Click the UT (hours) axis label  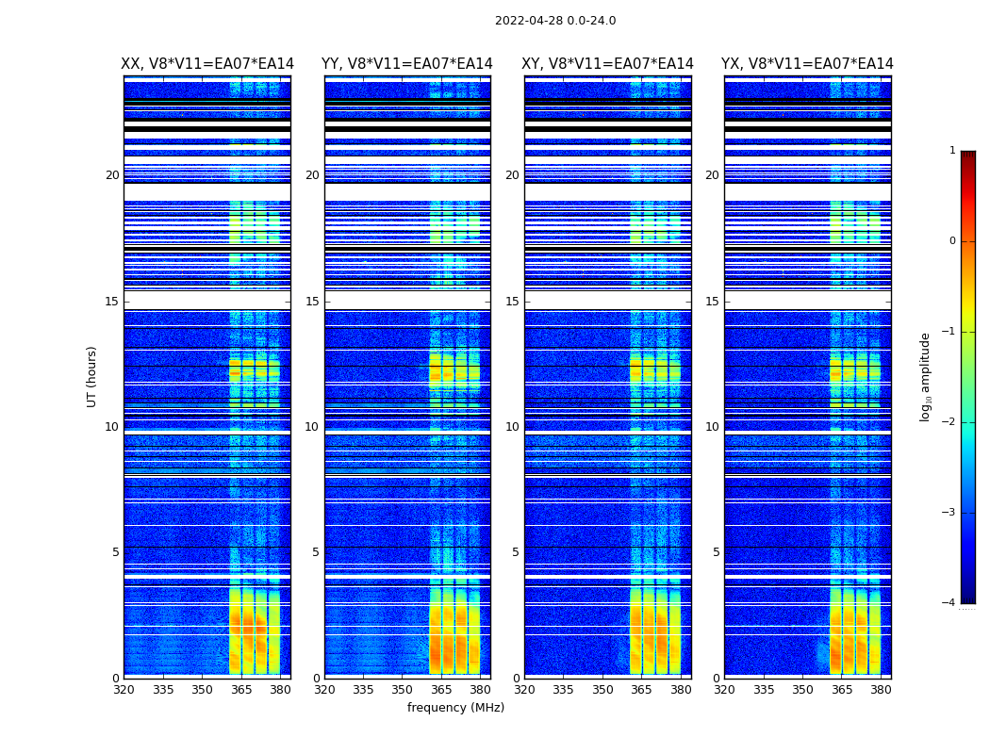click(x=91, y=377)
